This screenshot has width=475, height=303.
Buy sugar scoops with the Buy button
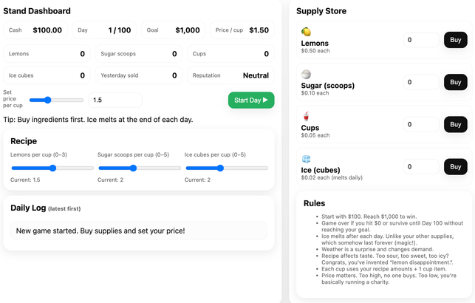tap(455, 82)
